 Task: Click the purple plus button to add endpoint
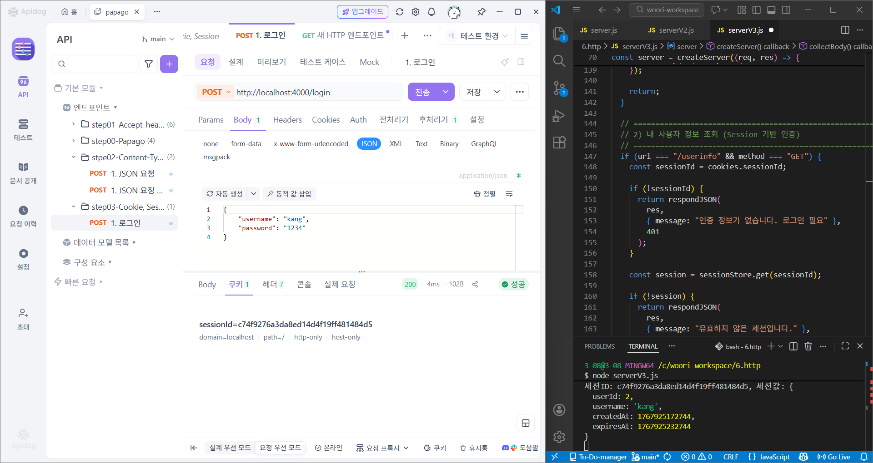[169, 64]
